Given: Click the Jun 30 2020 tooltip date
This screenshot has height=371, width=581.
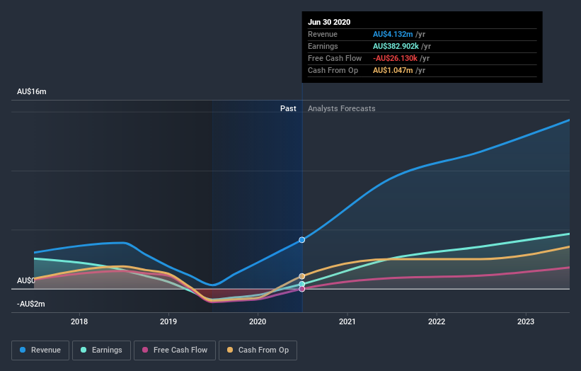Looking at the screenshot, I should pyautogui.click(x=329, y=22).
